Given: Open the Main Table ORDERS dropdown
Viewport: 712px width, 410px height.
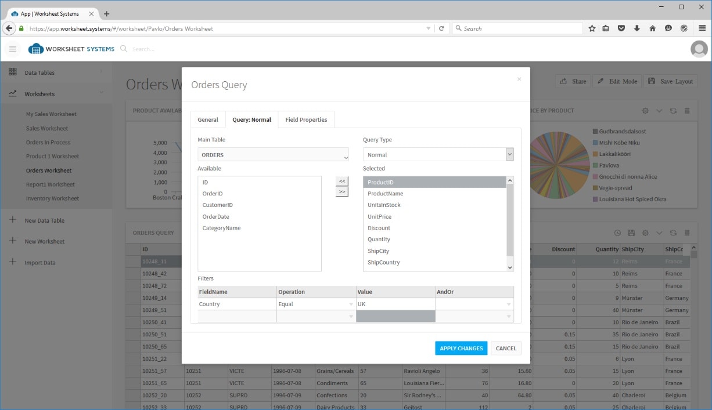Looking at the screenshot, I should pyautogui.click(x=273, y=155).
